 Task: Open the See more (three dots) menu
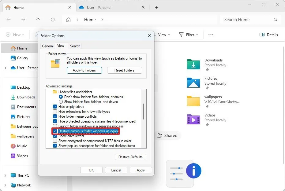[211, 35]
